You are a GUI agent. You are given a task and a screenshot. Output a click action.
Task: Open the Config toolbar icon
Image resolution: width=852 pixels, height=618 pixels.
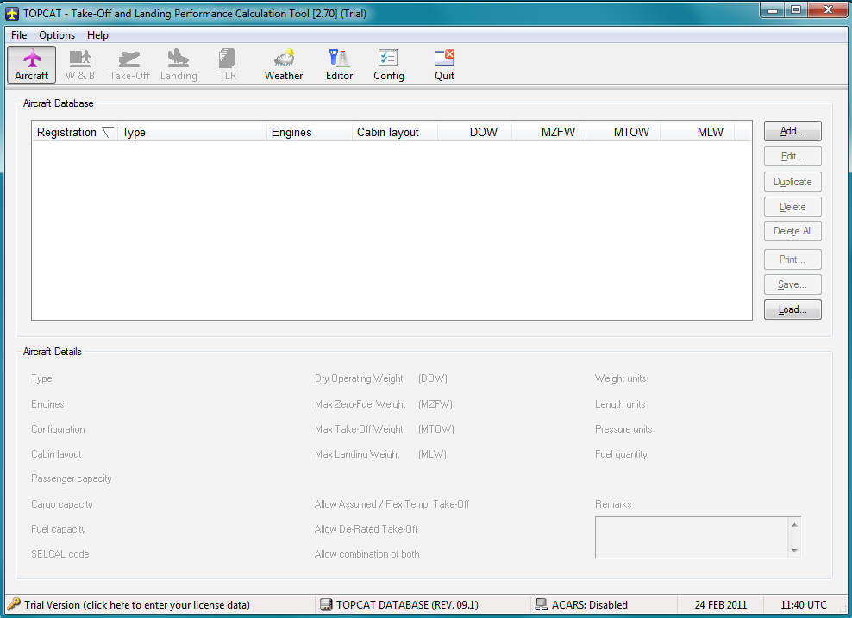(389, 65)
